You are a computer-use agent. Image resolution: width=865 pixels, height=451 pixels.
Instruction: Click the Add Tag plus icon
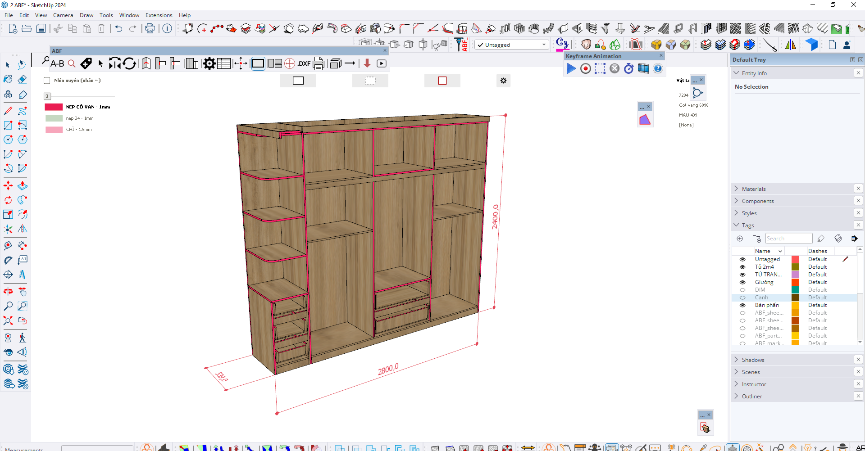pos(740,239)
